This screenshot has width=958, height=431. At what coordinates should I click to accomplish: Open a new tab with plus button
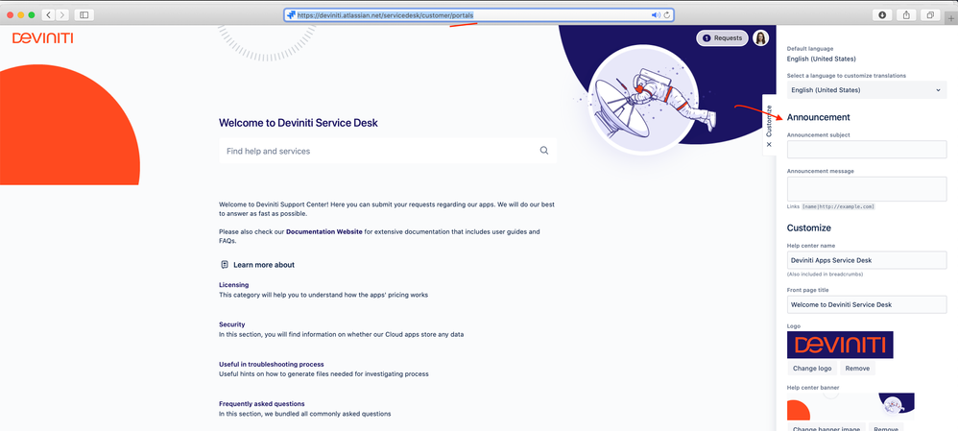[951, 18]
